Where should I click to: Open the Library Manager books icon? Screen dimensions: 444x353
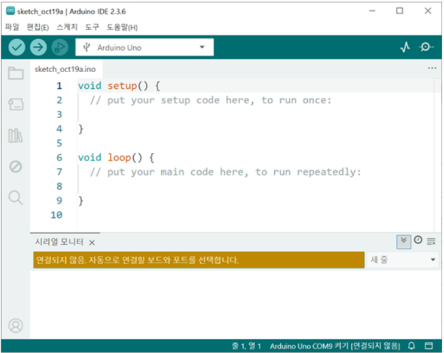(x=16, y=136)
